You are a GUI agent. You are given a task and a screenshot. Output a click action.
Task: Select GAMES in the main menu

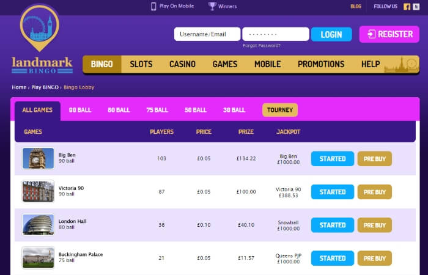click(225, 64)
